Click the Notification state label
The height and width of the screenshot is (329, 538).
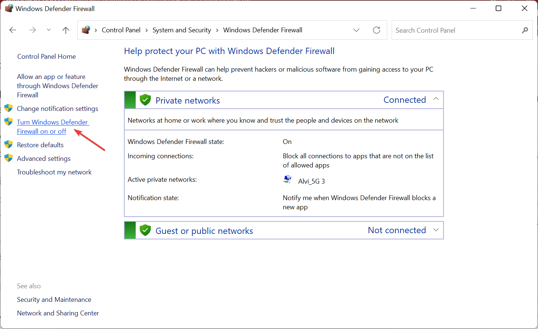(x=153, y=198)
